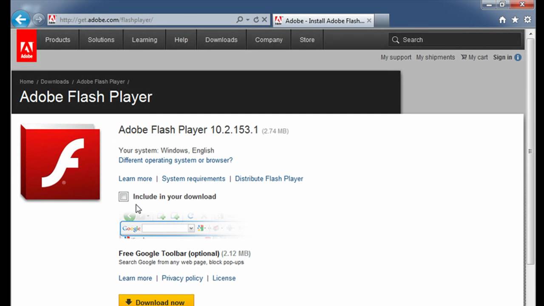
Task: Click the shopping cart icon
Action: click(464, 57)
